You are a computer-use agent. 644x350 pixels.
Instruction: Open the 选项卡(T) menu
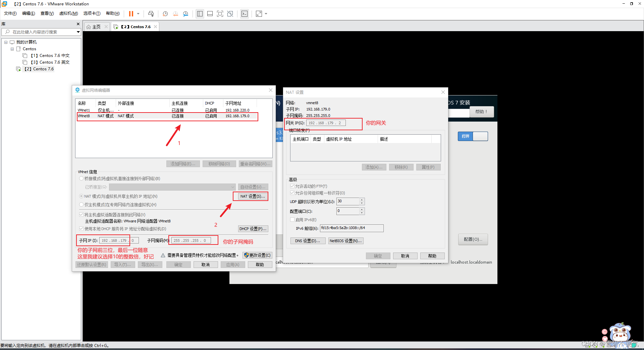[92, 13]
